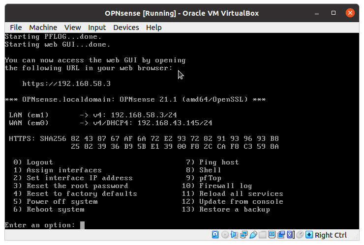Click the '1) Assign interfaces' console option
364x245 pixels.
(58, 170)
